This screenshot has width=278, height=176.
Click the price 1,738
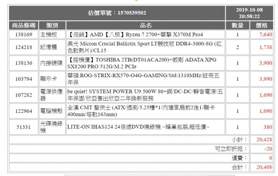pos(266,47)
